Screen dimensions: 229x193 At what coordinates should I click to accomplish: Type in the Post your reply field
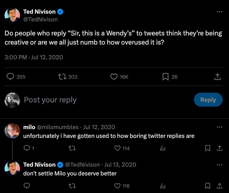tap(105, 100)
